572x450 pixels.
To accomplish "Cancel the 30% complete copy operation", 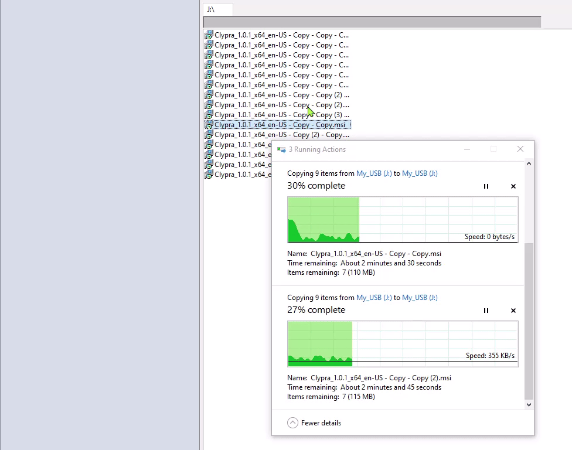I will 513,186.
